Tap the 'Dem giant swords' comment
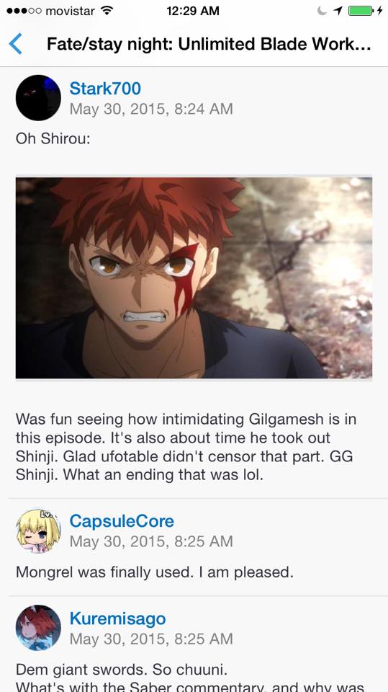388x692 pixels. 121,670
